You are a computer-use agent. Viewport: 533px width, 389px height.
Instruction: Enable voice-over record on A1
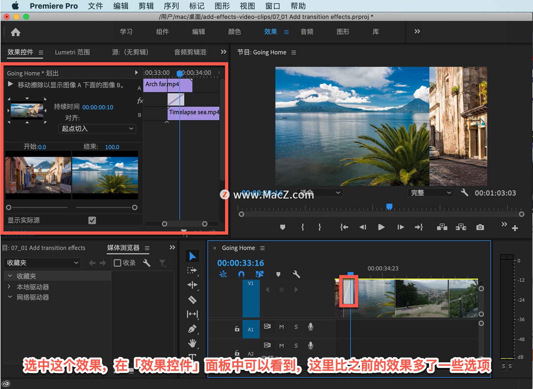(x=311, y=327)
